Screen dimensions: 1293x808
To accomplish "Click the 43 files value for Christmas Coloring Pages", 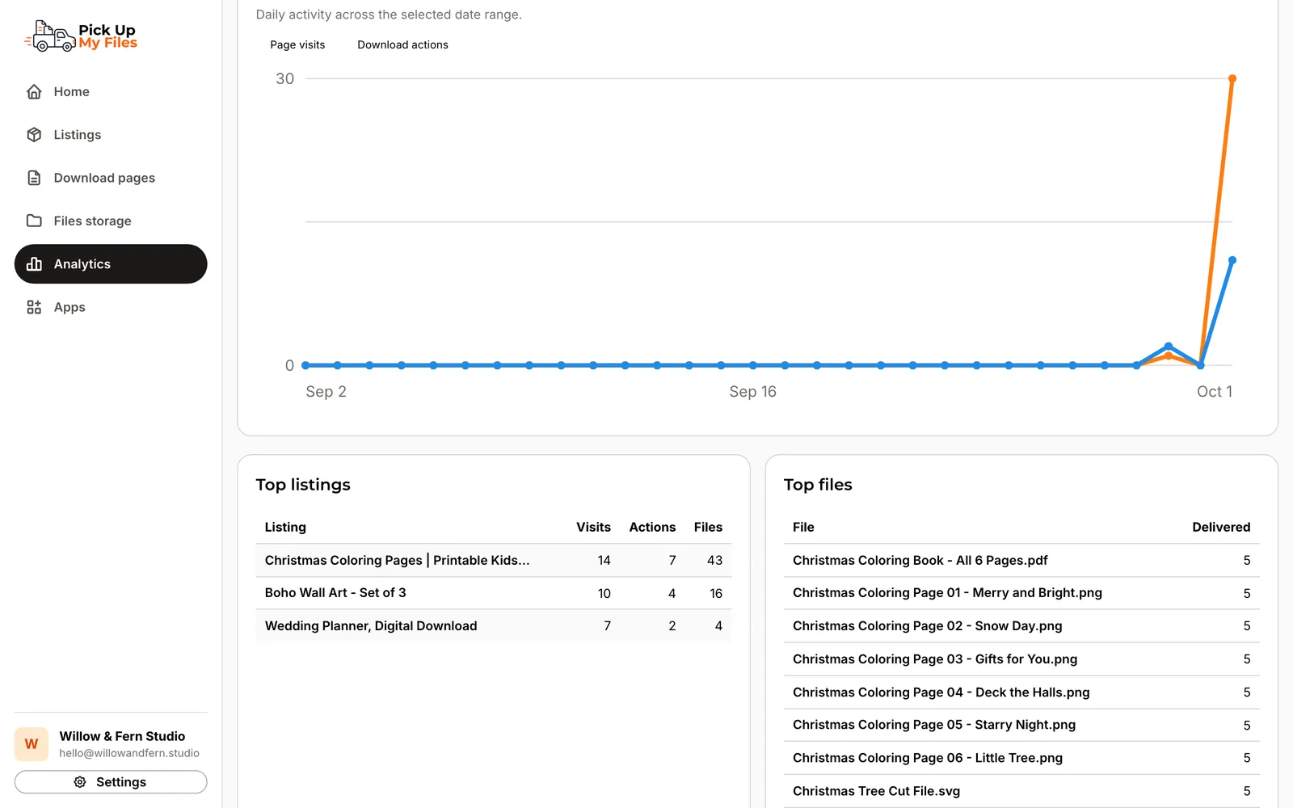I will point(714,561).
